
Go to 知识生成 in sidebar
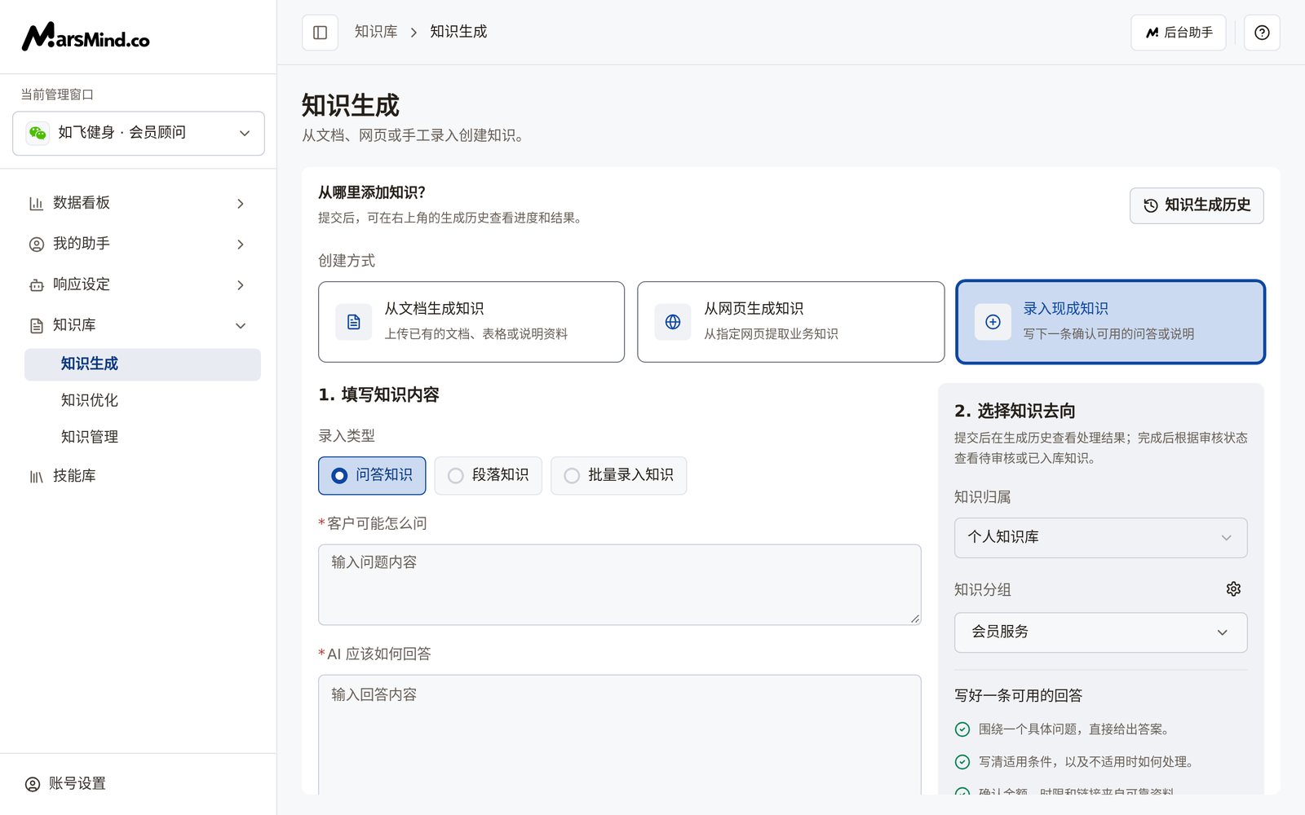pyautogui.click(x=143, y=364)
